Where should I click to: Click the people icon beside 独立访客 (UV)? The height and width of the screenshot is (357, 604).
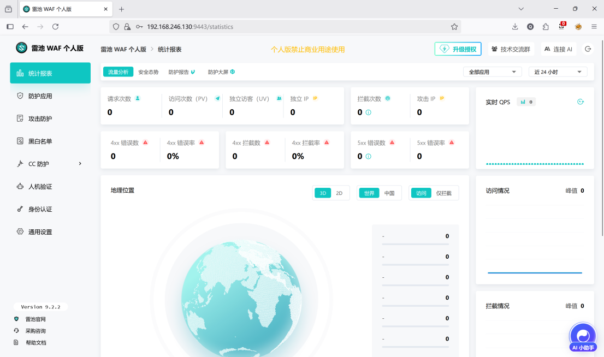tap(279, 98)
